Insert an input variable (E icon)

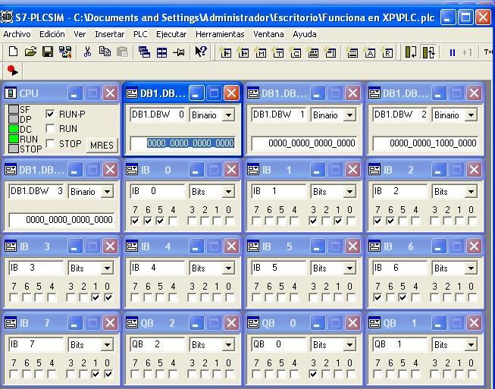[x=226, y=52]
